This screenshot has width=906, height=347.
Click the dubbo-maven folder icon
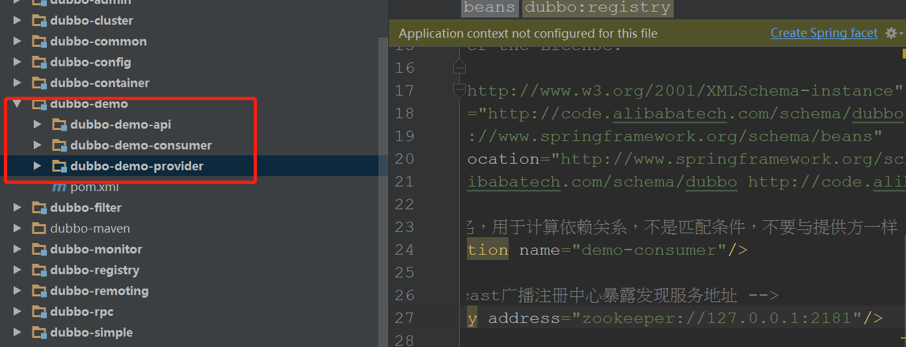pos(40,229)
